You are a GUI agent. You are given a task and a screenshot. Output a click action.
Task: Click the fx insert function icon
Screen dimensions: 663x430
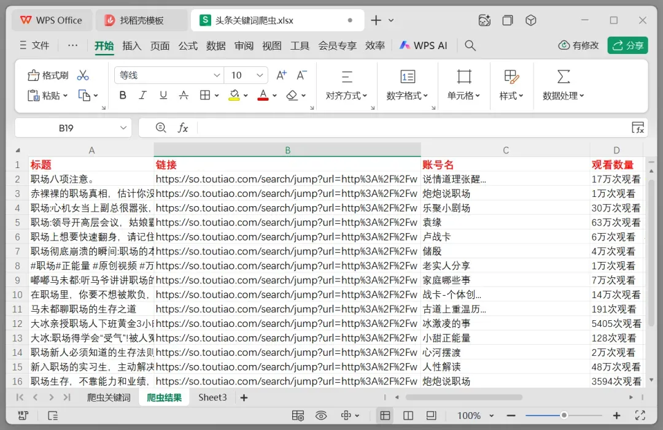pos(183,128)
